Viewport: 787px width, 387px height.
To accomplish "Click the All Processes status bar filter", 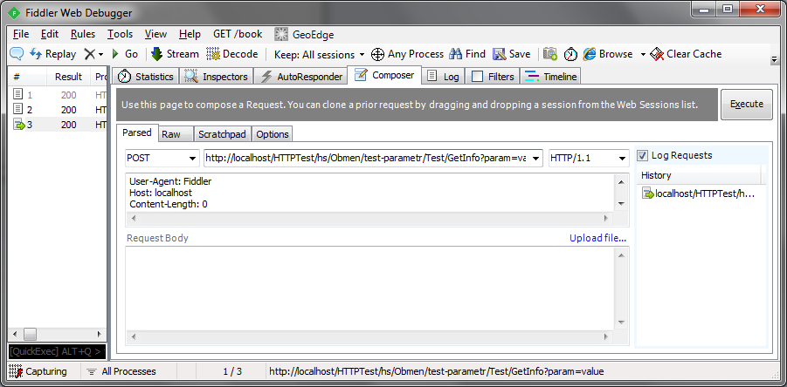I will click(121, 371).
